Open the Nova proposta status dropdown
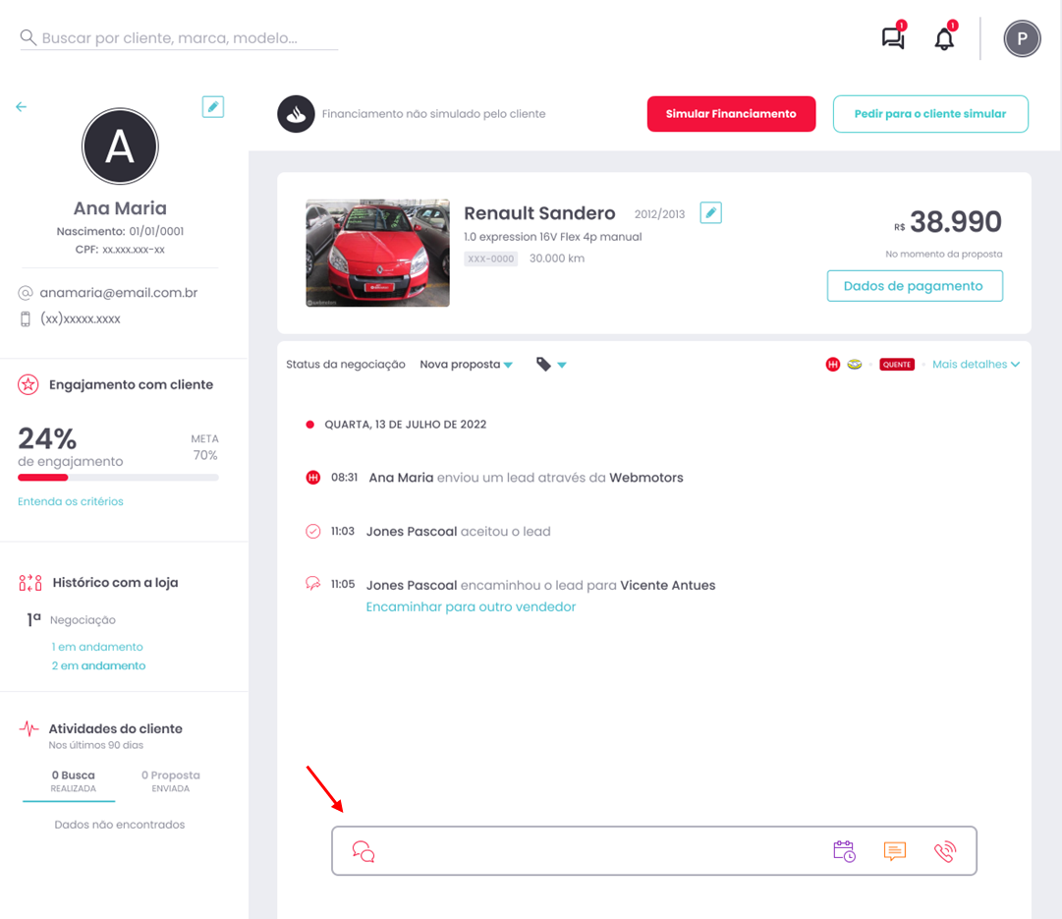 coord(466,365)
